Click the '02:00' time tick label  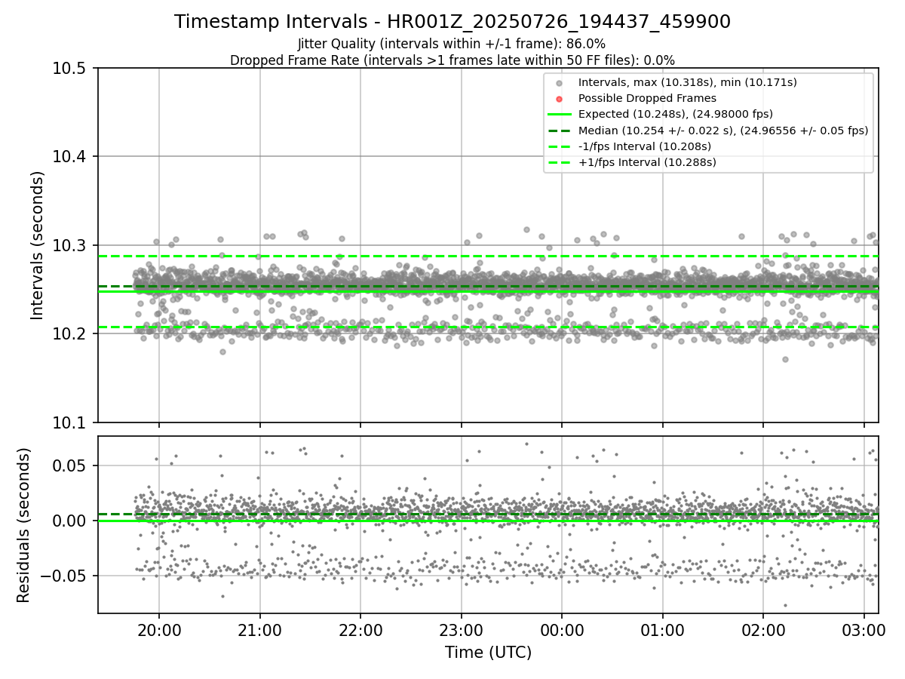763,629
